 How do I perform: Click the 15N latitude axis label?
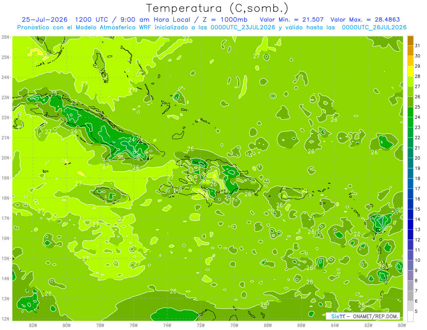click(5, 258)
